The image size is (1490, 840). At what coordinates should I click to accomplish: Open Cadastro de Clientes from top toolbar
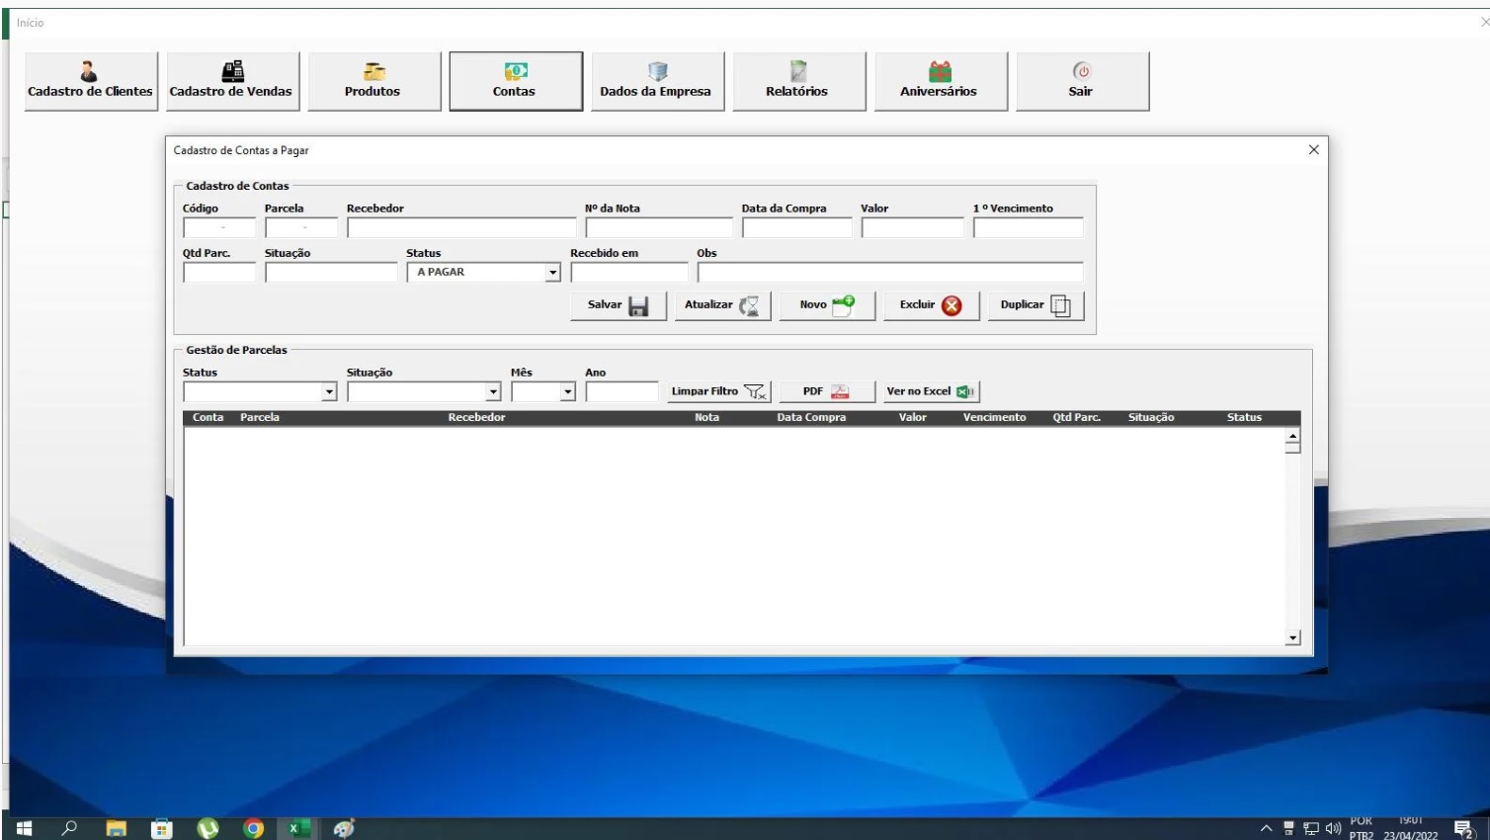[x=90, y=81]
